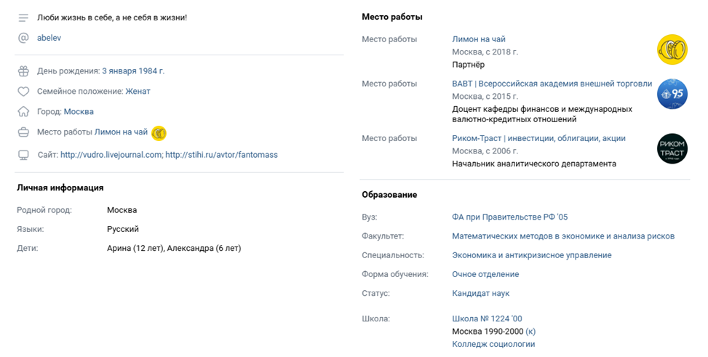Click the Колледж социологии link
708x357 pixels.
coord(493,344)
